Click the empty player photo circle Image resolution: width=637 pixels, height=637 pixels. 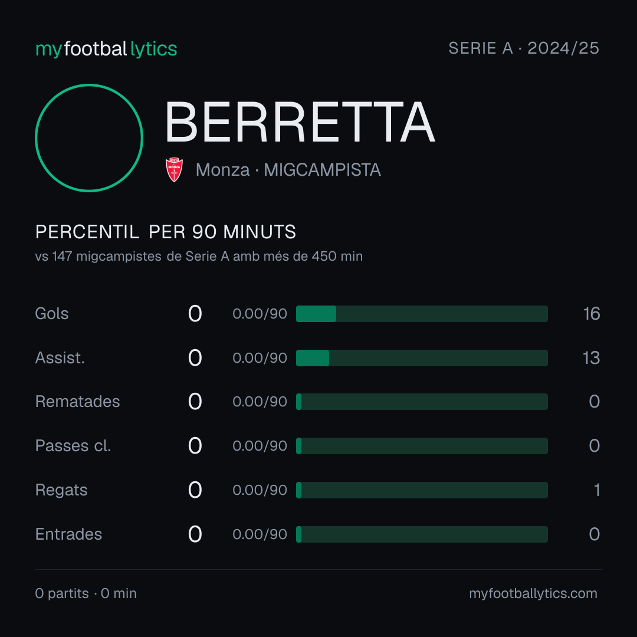point(89,138)
